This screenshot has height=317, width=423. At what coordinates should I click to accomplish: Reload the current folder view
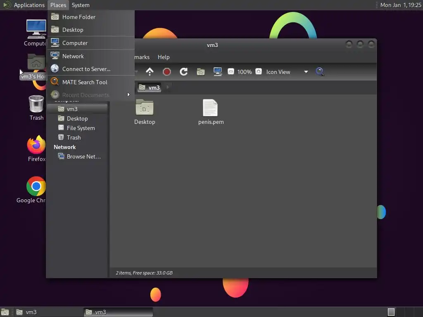click(184, 72)
